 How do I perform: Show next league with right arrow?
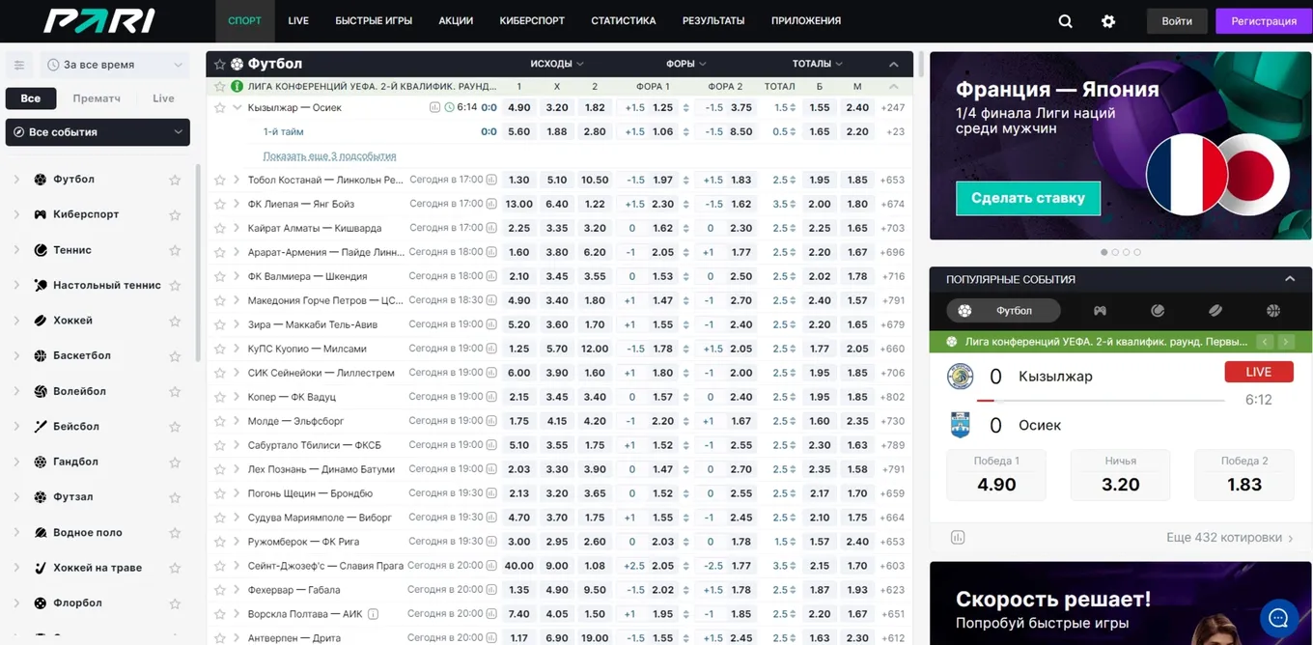click(1286, 342)
